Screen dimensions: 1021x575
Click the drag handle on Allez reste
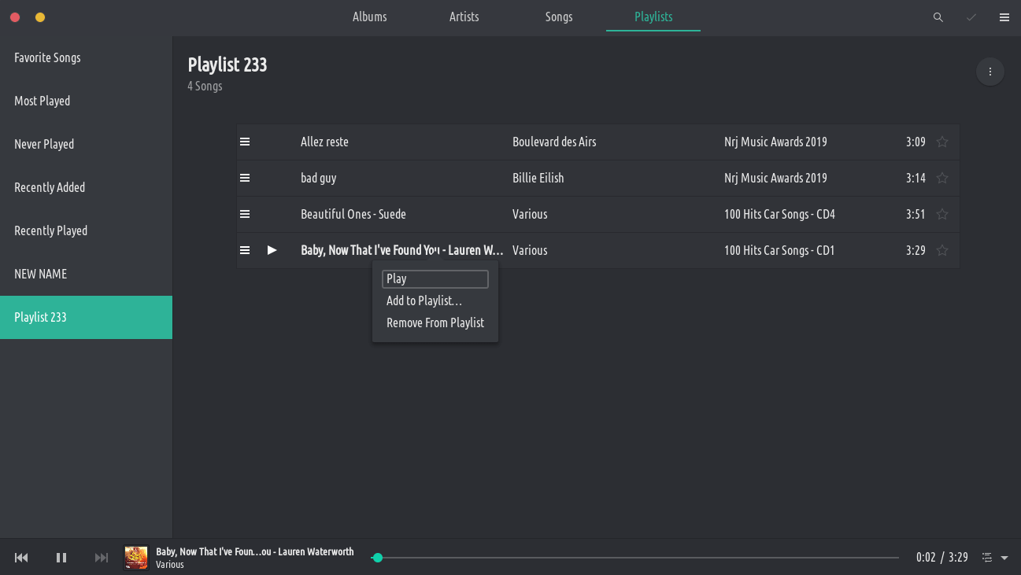(245, 142)
